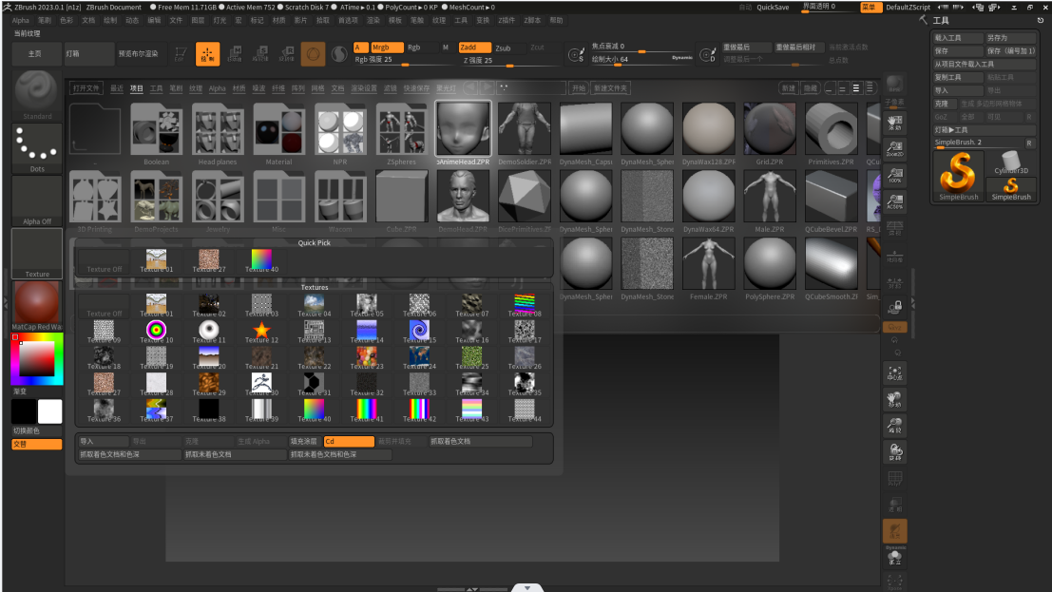Click the 导入 button below textures
The width and height of the screenshot is (1052, 592).
coord(103,441)
